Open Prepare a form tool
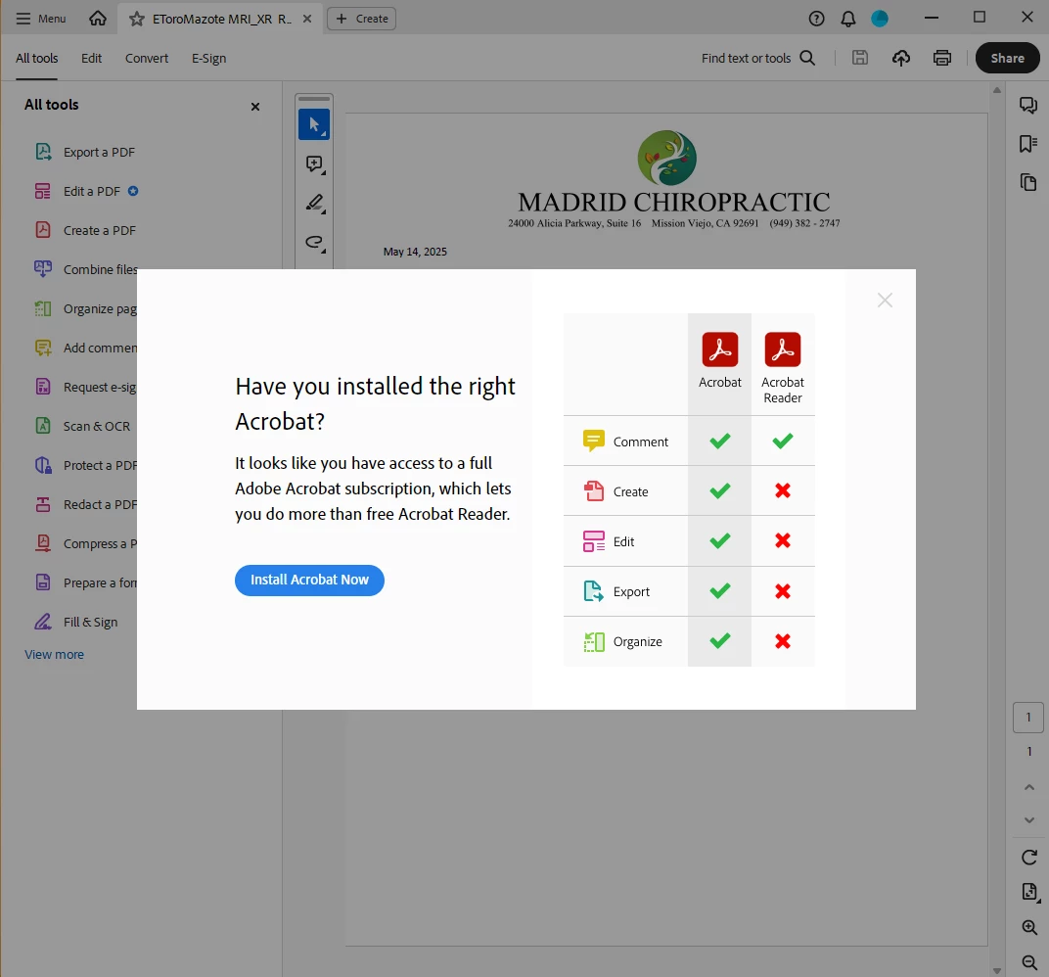The width and height of the screenshot is (1049, 977). tap(85, 582)
